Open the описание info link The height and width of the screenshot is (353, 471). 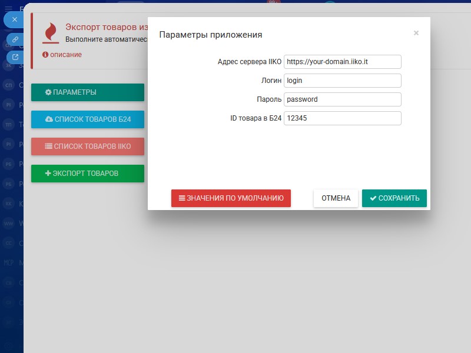(62, 55)
